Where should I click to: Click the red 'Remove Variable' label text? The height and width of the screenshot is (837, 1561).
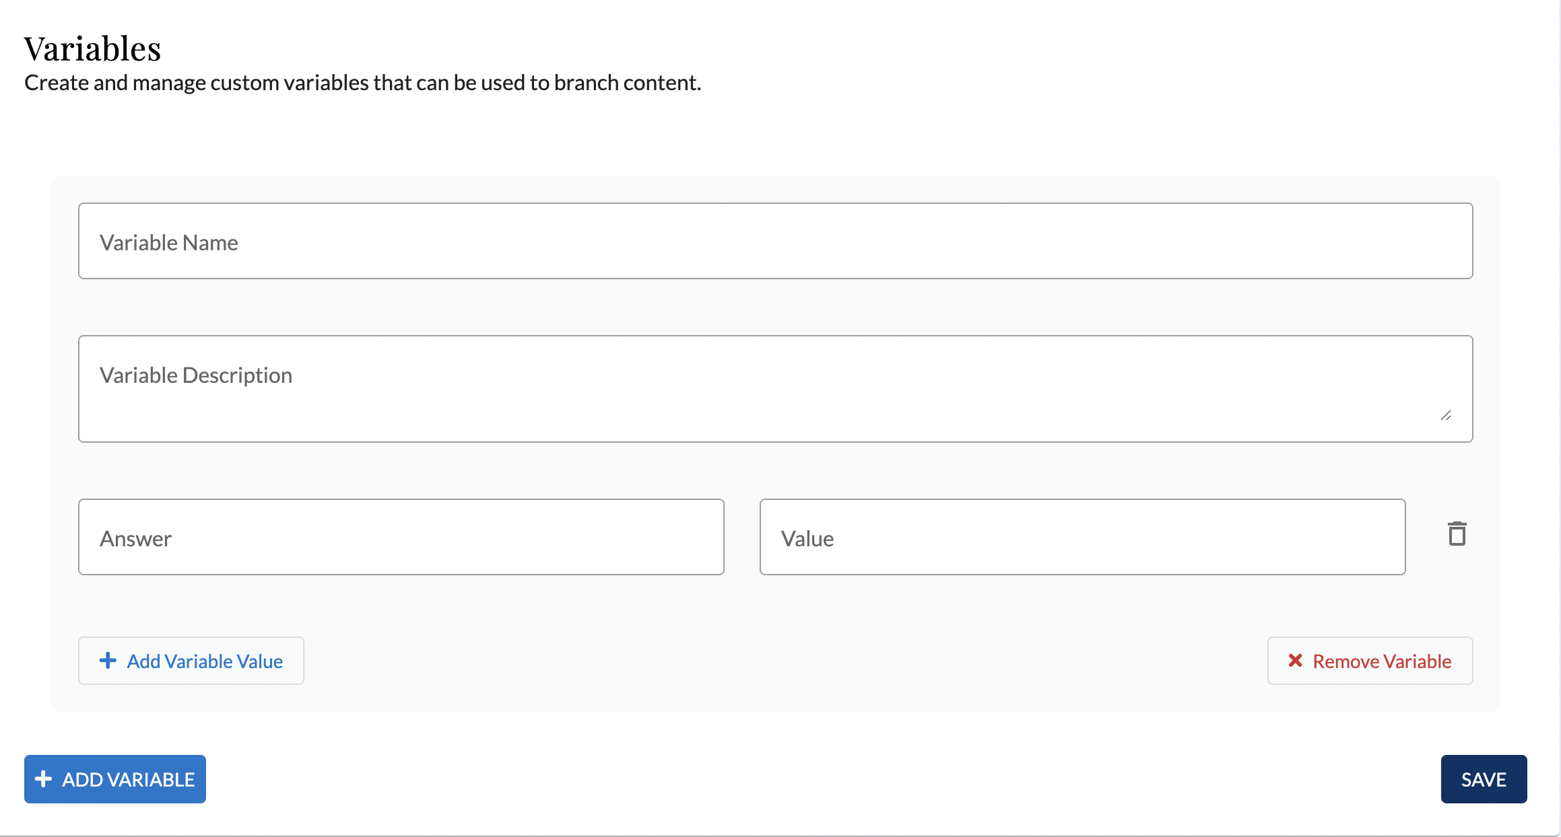pyautogui.click(x=1382, y=661)
